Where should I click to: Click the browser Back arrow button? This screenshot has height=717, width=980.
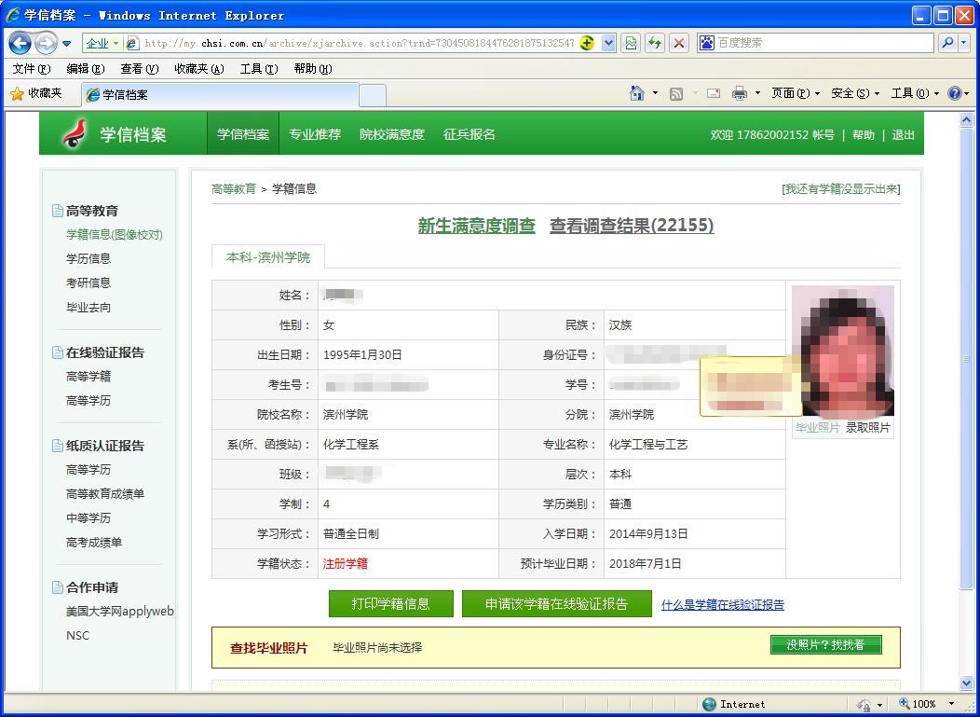point(20,43)
